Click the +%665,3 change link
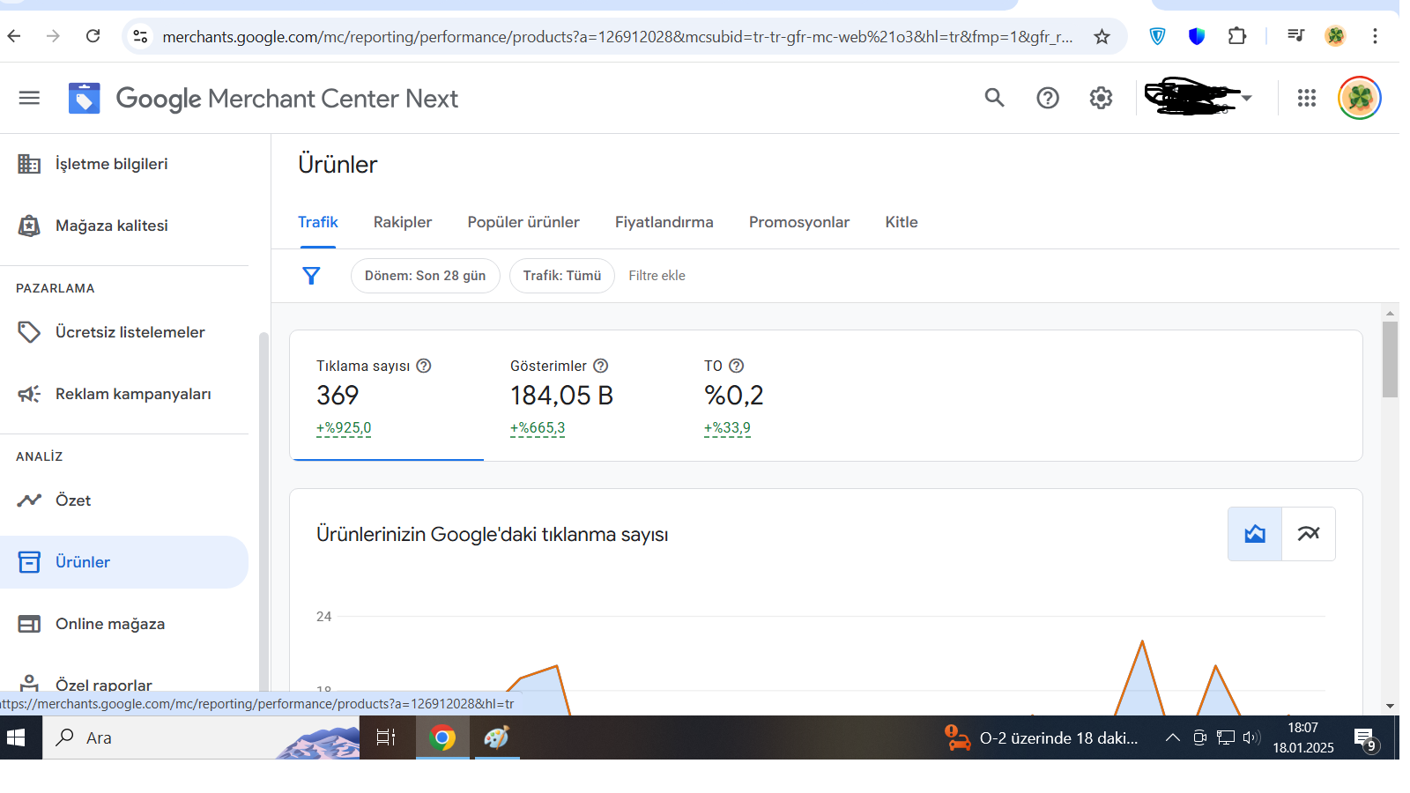 point(538,428)
